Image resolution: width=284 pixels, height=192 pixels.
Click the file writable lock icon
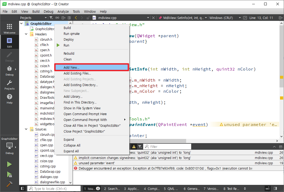pos(88,18)
